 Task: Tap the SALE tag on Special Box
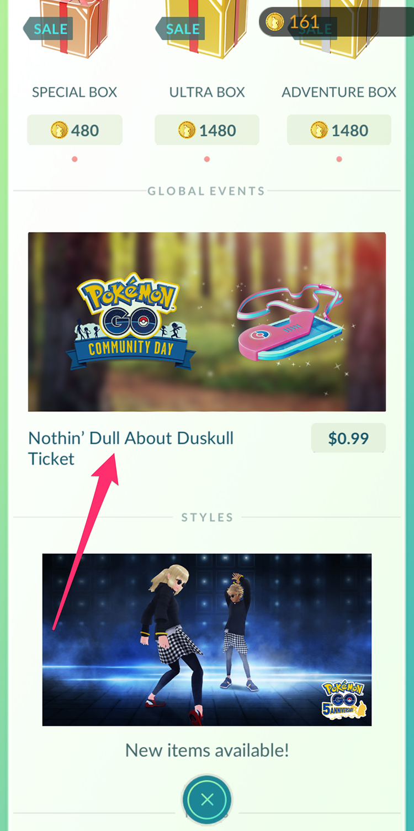(x=47, y=29)
